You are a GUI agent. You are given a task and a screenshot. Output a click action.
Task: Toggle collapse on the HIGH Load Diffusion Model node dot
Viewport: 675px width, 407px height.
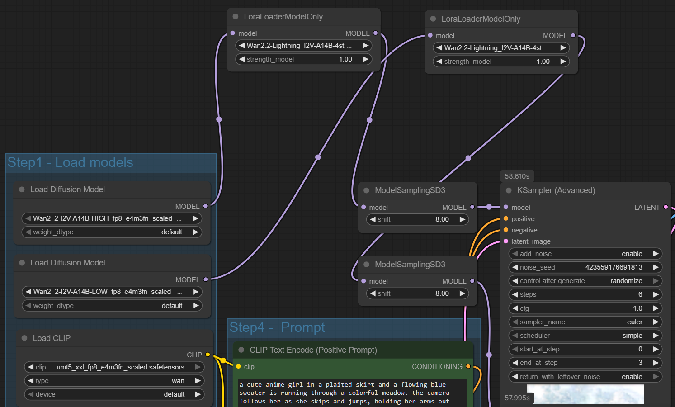pyautogui.click(x=22, y=189)
